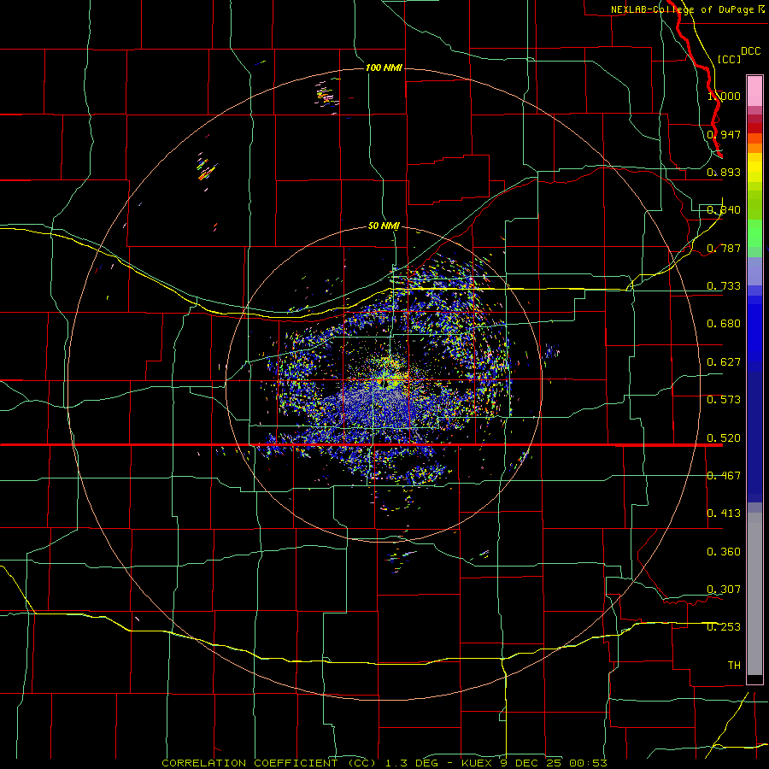Viewport: 769px width, 769px height.
Task: Click the 0.680 scale value
Action: 724,324
